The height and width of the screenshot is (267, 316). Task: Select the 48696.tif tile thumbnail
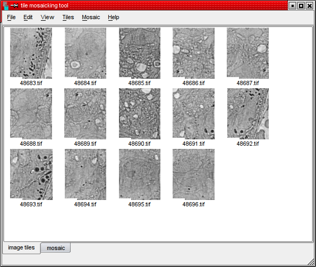click(193, 174)
